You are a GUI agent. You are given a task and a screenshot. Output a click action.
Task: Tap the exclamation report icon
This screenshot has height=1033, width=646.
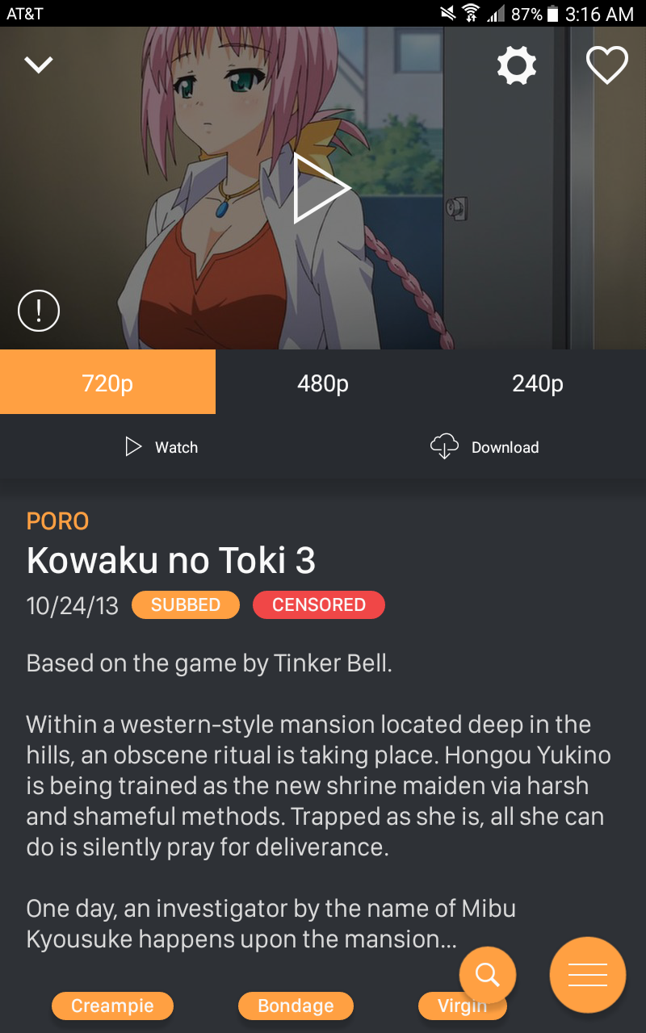click(x=39, y=310)
